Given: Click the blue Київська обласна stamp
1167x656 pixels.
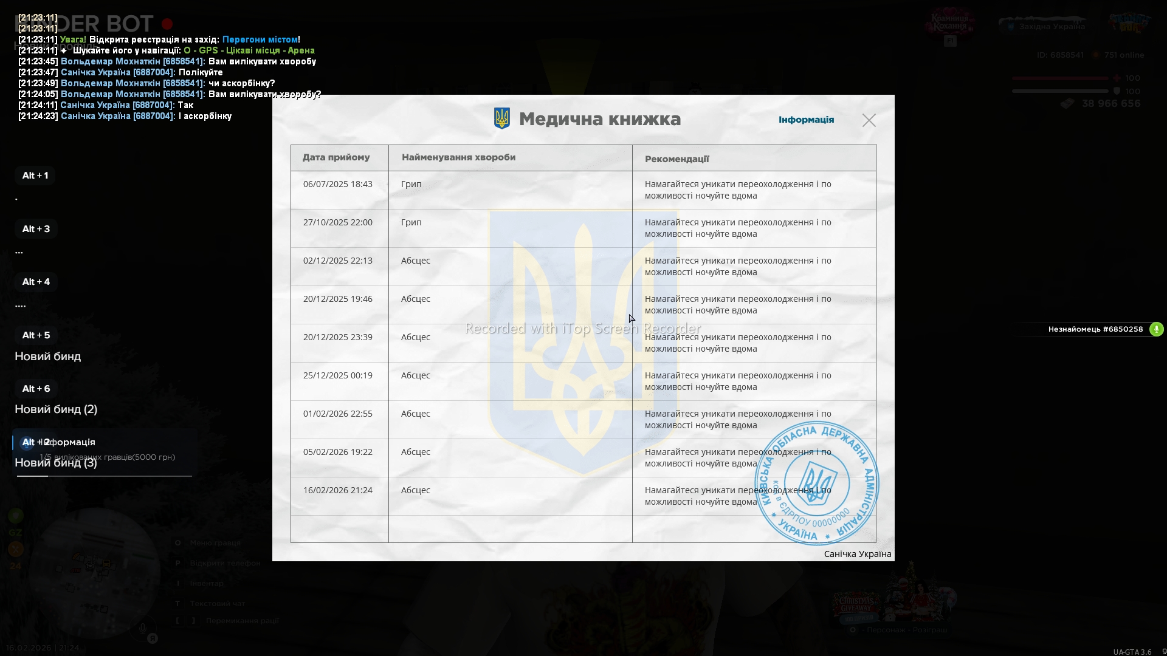Looking at the screenshot, I should (x=816, y=483).
